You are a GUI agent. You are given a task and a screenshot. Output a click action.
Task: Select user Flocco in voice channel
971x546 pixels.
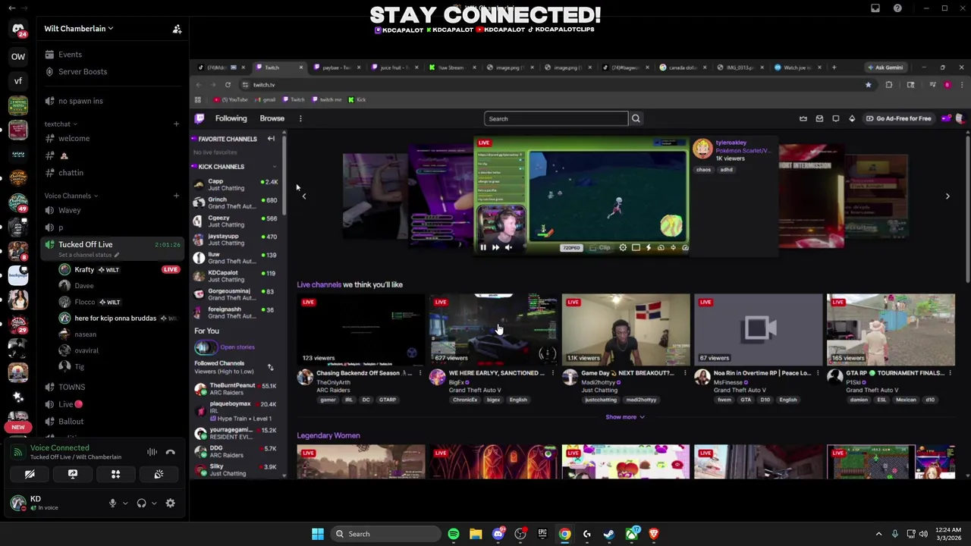[85, 302]
